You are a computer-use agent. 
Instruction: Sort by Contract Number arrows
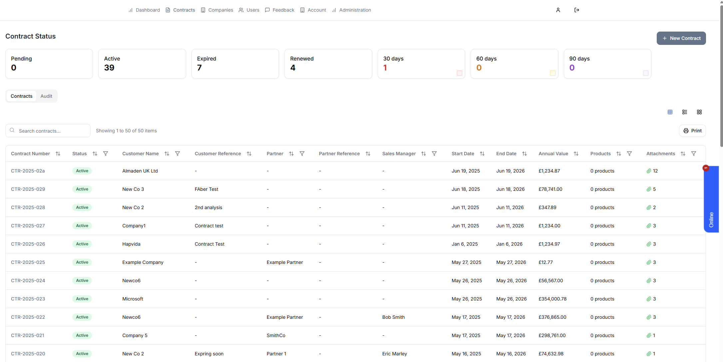click(x=58, y=154)
